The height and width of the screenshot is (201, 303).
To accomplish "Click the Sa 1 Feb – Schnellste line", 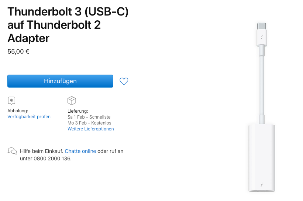I will [x=90, y=117].
